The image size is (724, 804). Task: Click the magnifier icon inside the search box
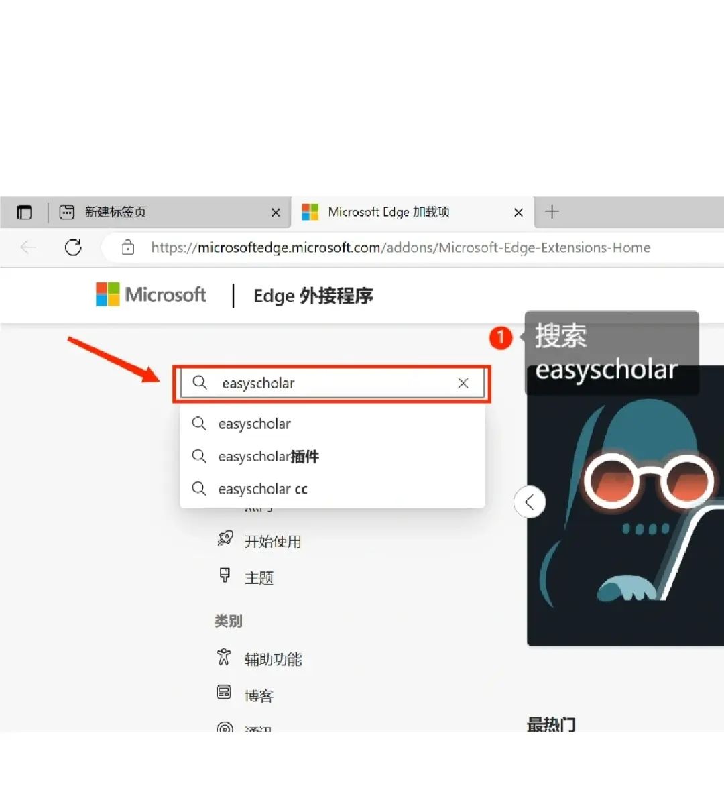point(199,383)
